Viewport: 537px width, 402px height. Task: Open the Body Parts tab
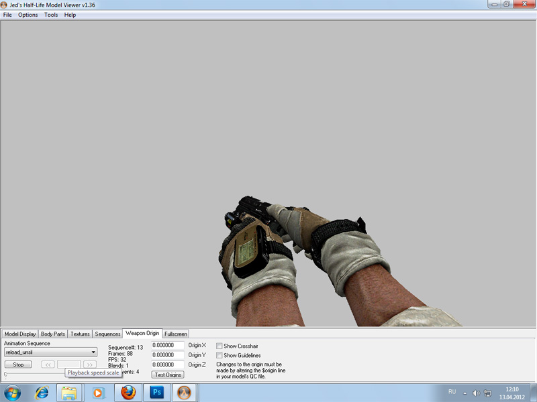[53, 334]
